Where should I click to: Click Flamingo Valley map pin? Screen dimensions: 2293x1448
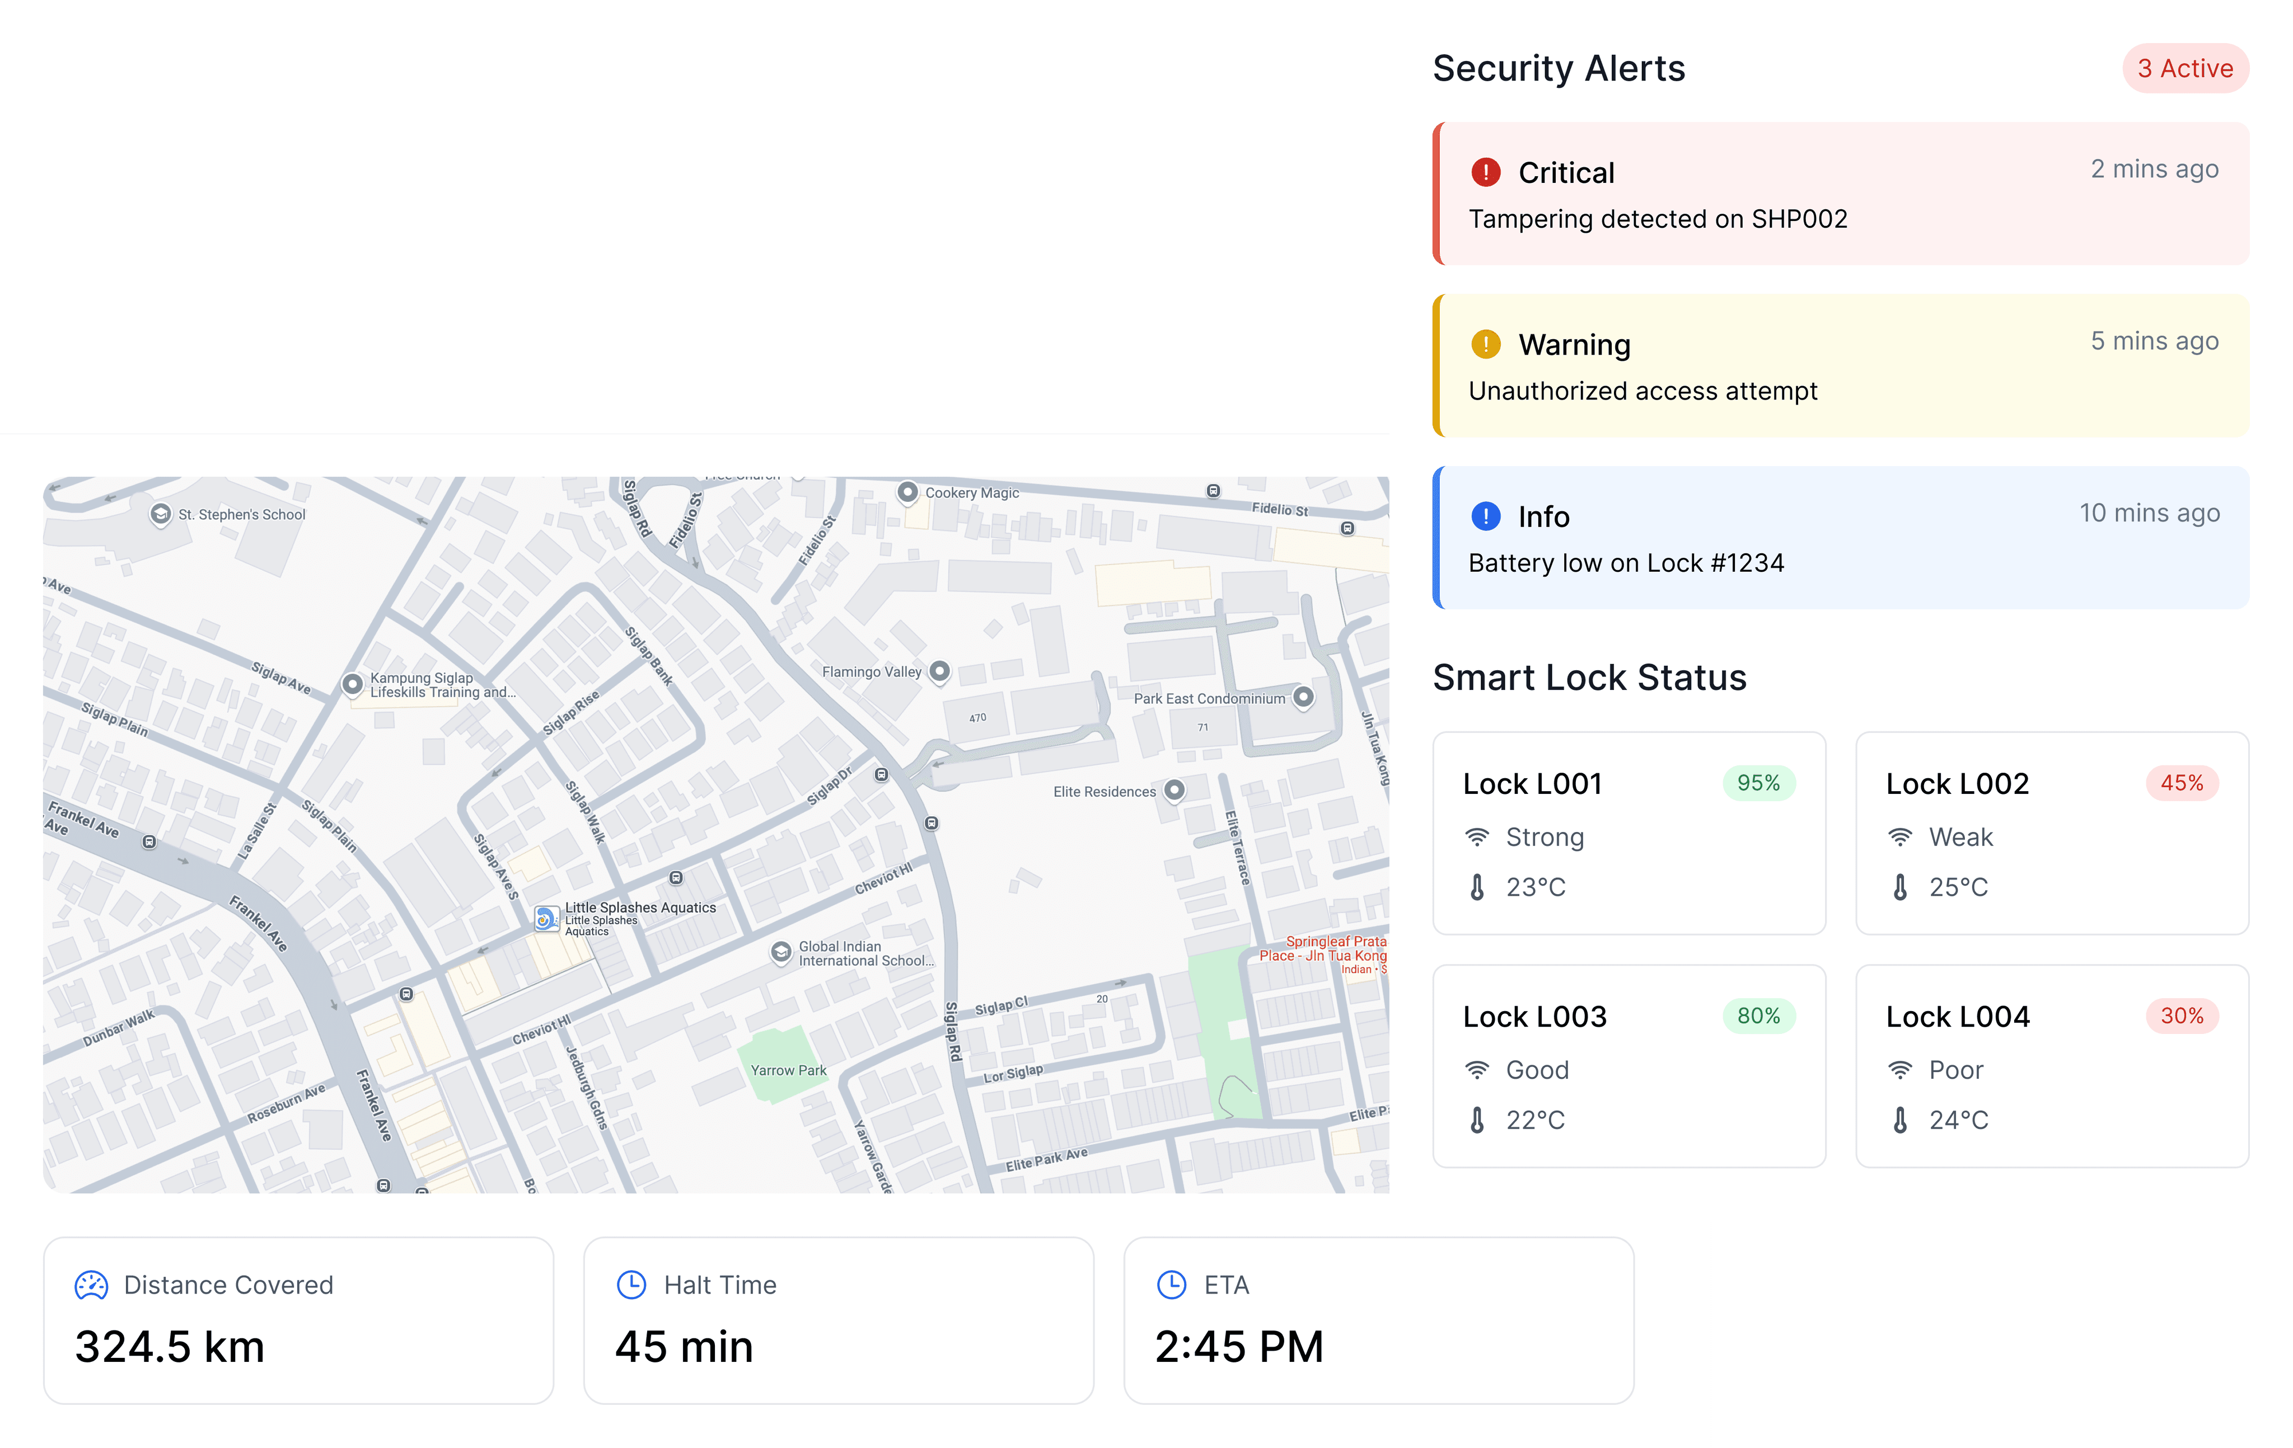939,671
